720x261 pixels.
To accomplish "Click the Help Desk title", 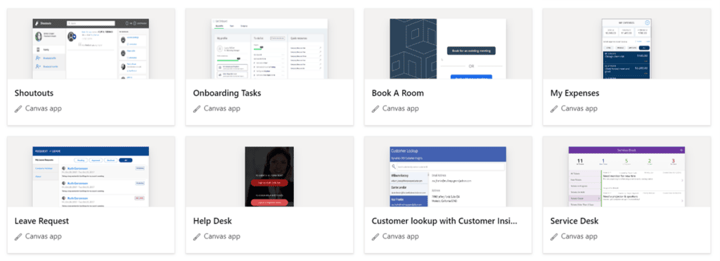I will [212, 221].
